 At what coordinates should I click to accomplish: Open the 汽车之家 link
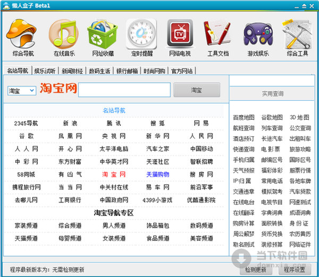(157, 149)
